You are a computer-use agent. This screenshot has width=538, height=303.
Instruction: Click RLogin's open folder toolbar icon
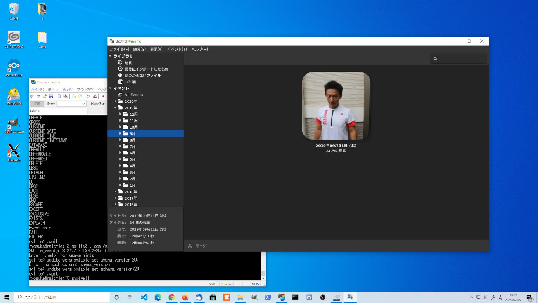click(x=45, y=96)
